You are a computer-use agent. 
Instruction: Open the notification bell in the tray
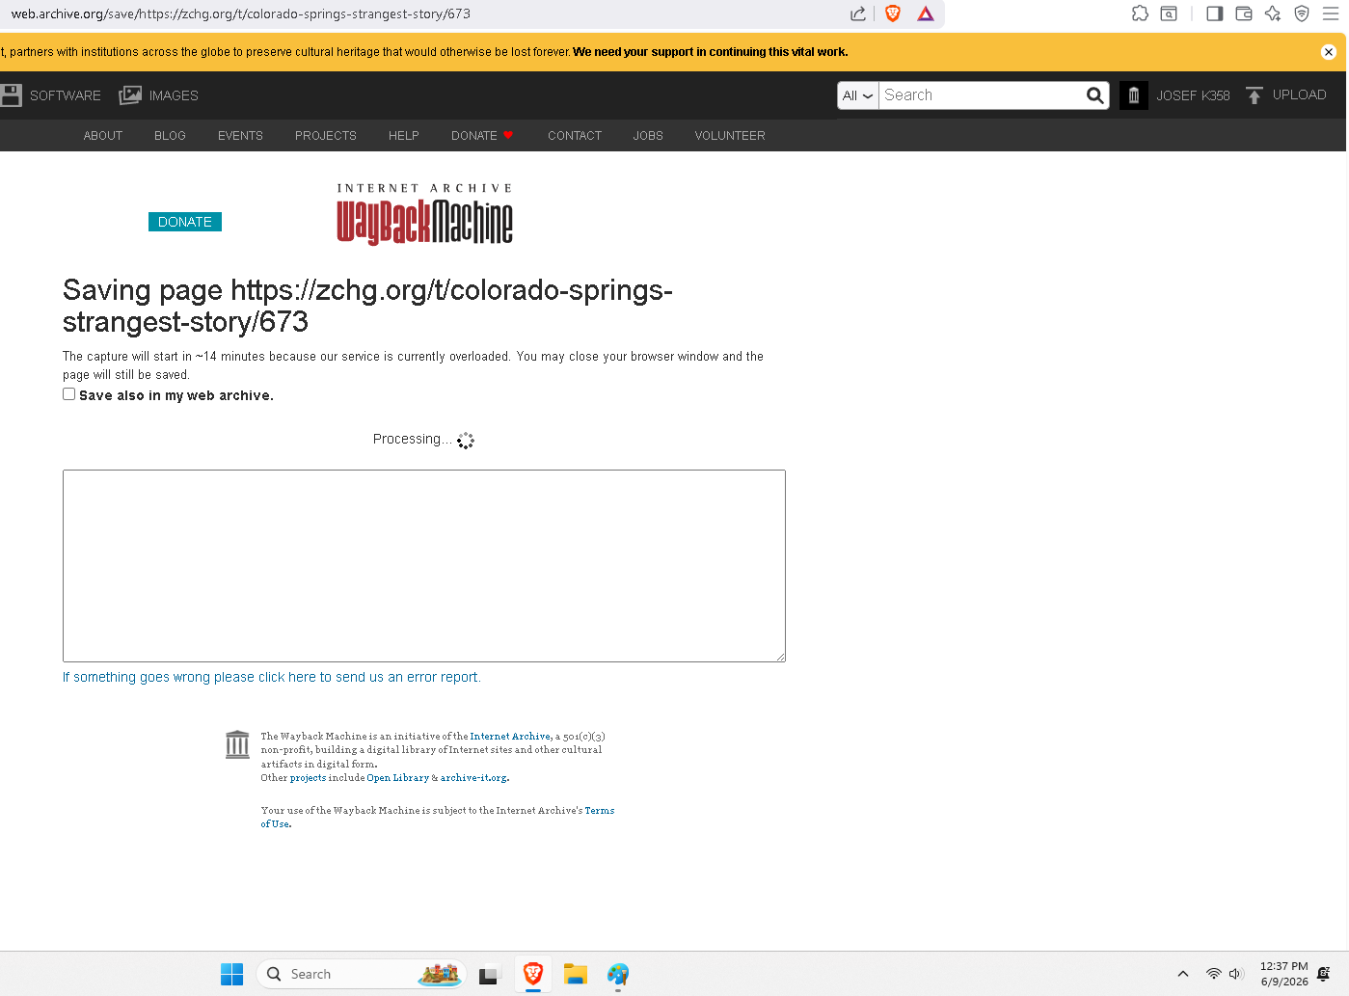[x=1324, y=974]
